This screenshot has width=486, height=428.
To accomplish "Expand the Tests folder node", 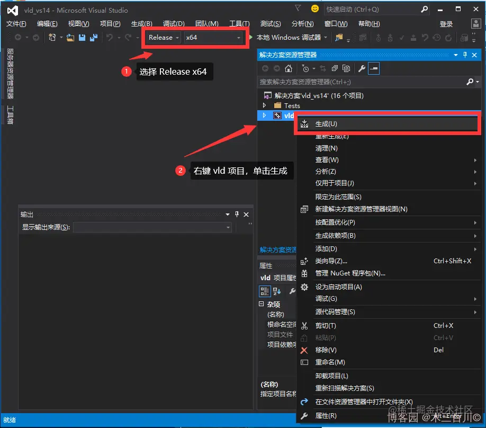I will pos(264,105).
